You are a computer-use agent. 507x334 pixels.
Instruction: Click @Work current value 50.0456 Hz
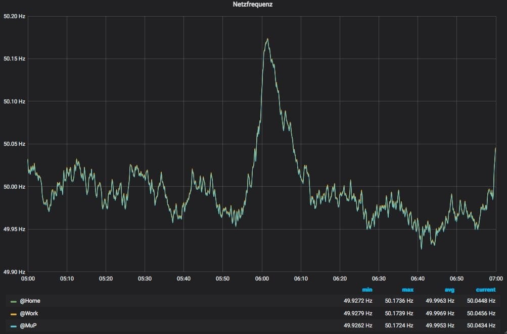[481, 313]
